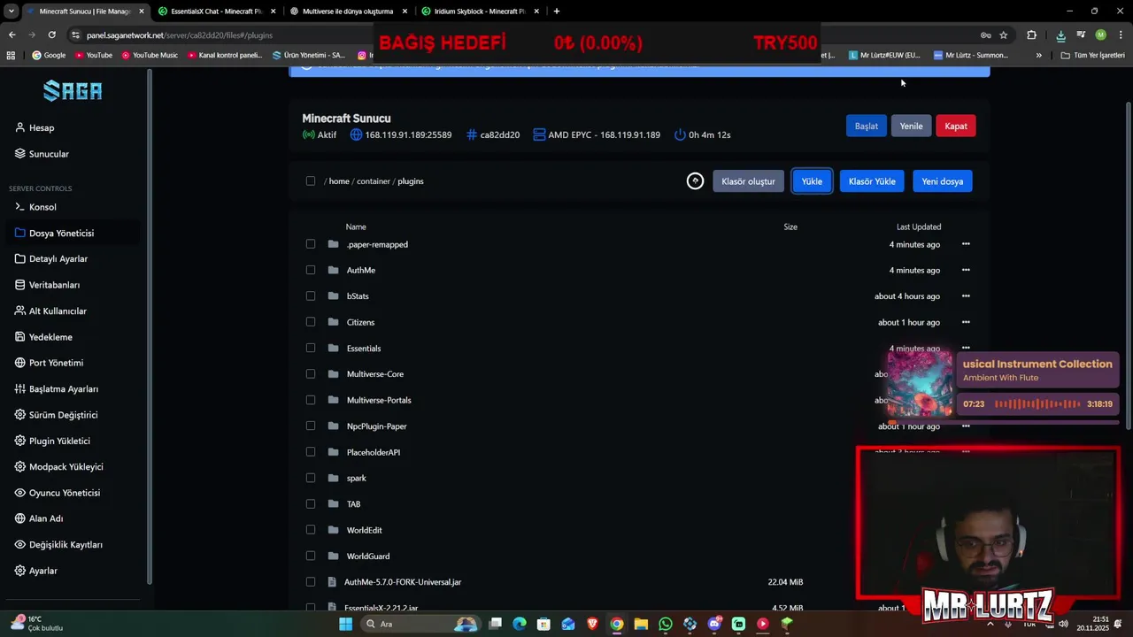Click the Yükle upload button

pos(812,181)
